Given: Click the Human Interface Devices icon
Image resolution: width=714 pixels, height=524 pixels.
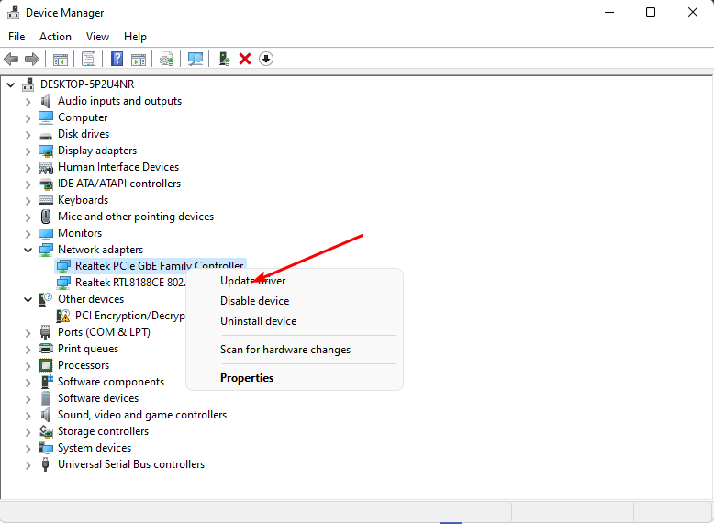Looking at the screenshot, I should 46,167.
